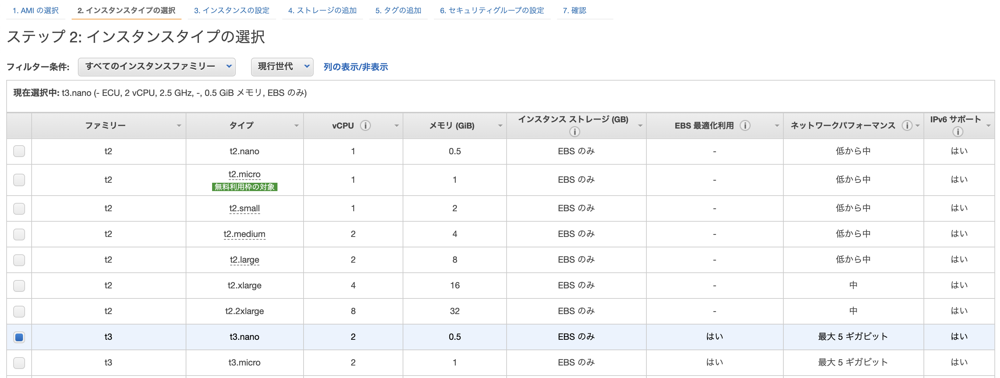1000x378 pixels.
Task: Click the ネットワークパフォーマンス info icon
Action: click(907, 126)
